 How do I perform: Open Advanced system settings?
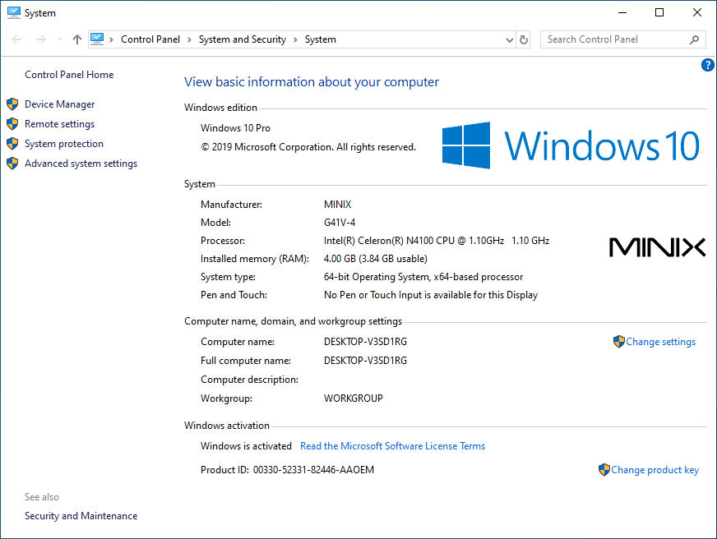(x=81, y=163)
